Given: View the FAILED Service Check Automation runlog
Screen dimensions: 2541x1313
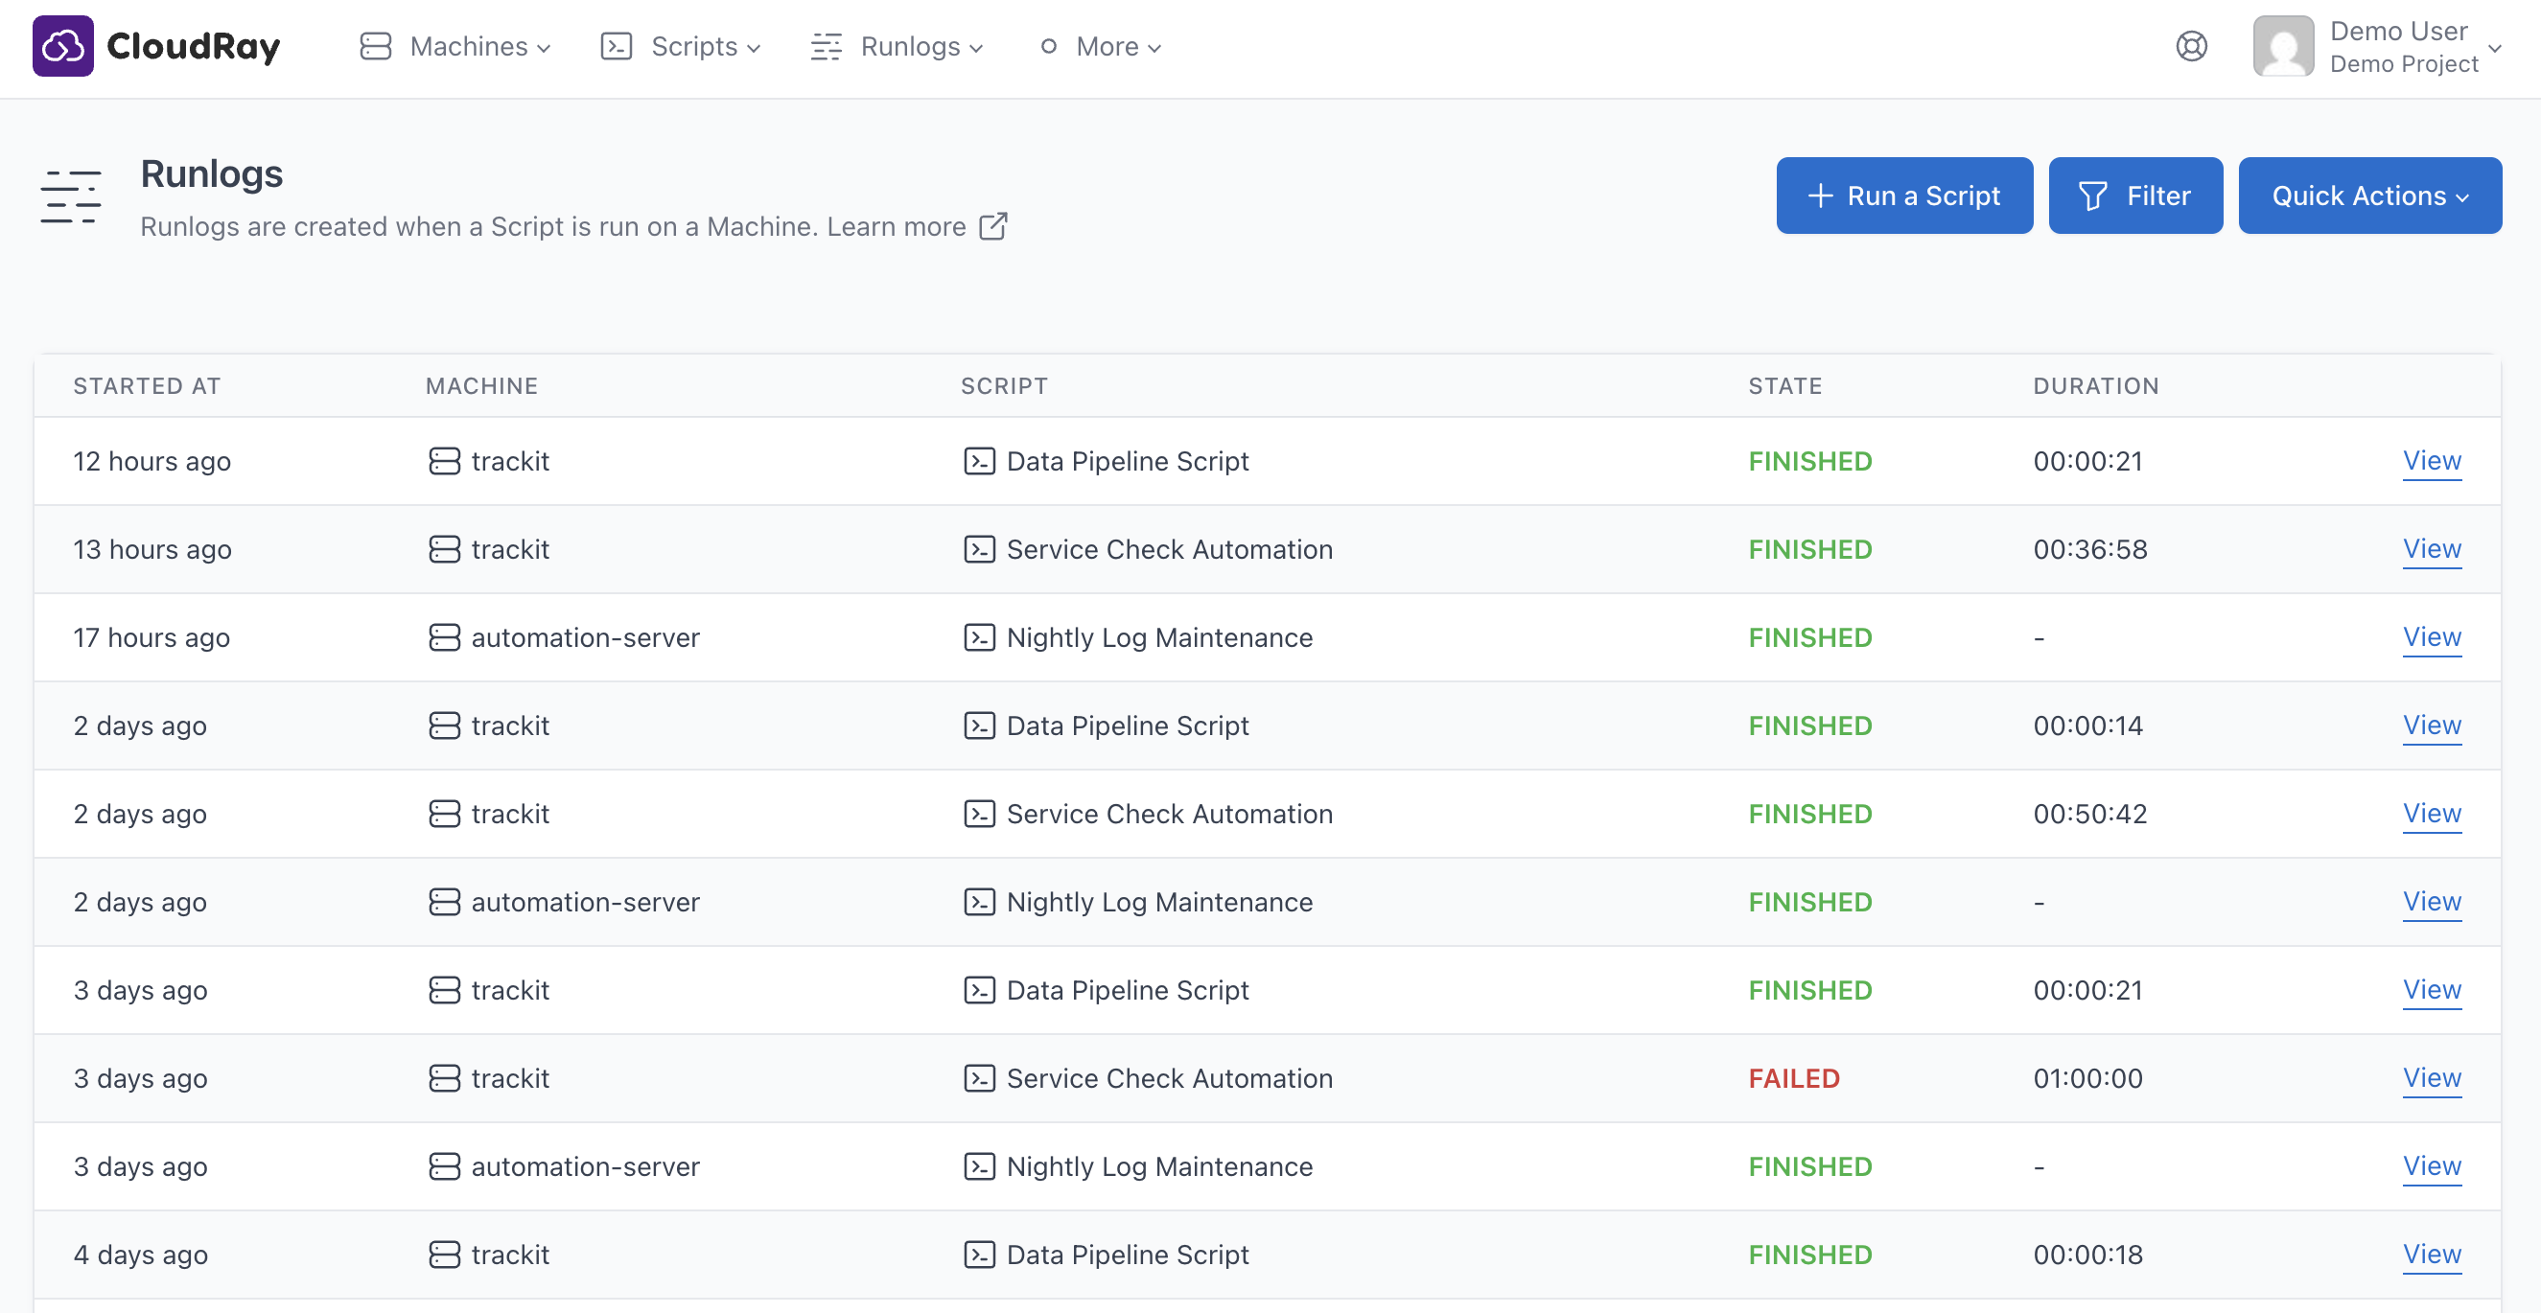Looking at the screenshot, I should point(2432,1077).
